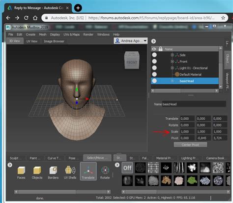Viewport: 233px width, 203px height.
Task: Select the vertical stripes stamp thumbnail
Action: coord(179,168)
